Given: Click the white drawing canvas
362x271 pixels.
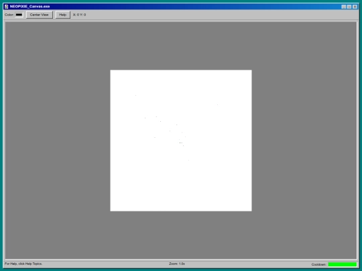Looking at the screenshot, I should pos(181,141).
